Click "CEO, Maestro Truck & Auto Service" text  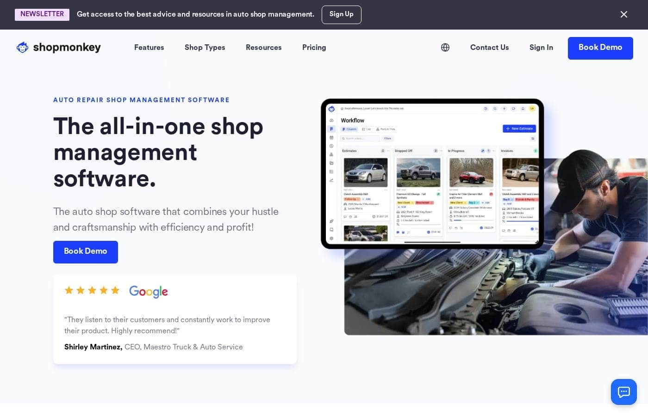coord(184,347)
